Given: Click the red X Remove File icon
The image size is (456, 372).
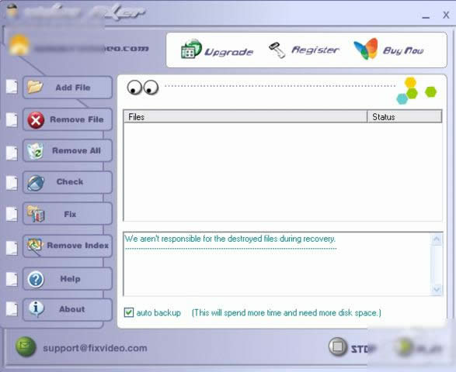Looking at the screenshot, I should pyautogui.click(x=36, y=120).
